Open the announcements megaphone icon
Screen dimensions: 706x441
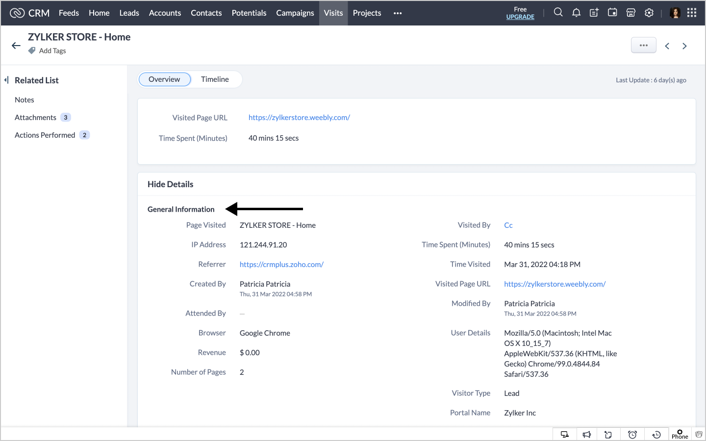pos(587,435)
